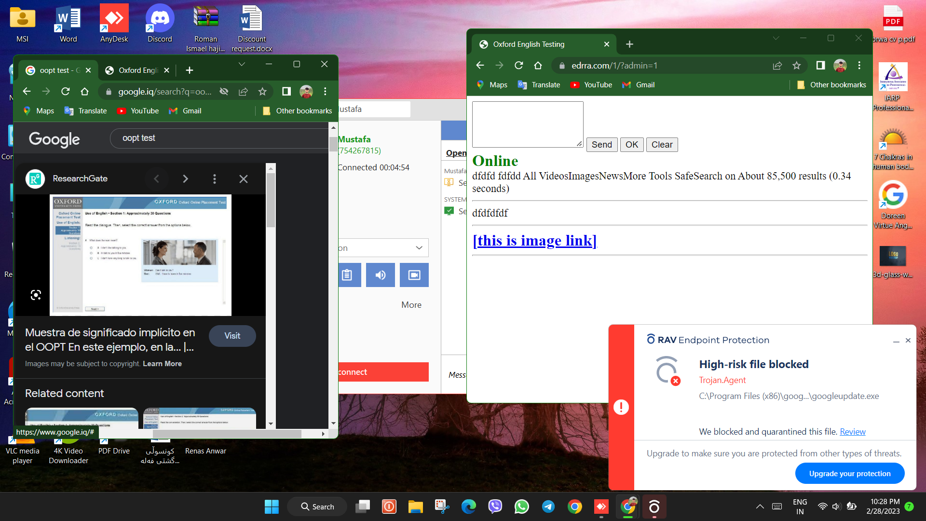Click the Google logo

tap(54, 139)
